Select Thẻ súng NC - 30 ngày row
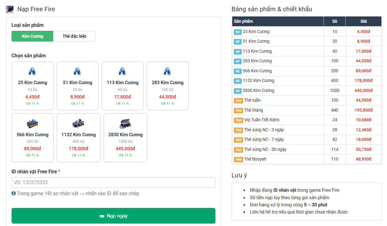387x226 pixels. click(307, 149)
